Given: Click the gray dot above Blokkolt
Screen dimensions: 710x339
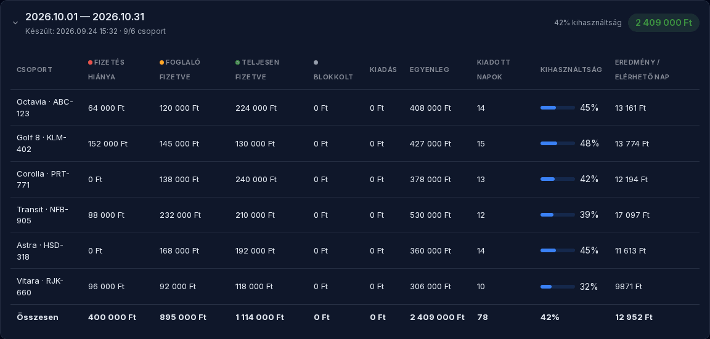Looking at the screenshot, I should point(316,62).
